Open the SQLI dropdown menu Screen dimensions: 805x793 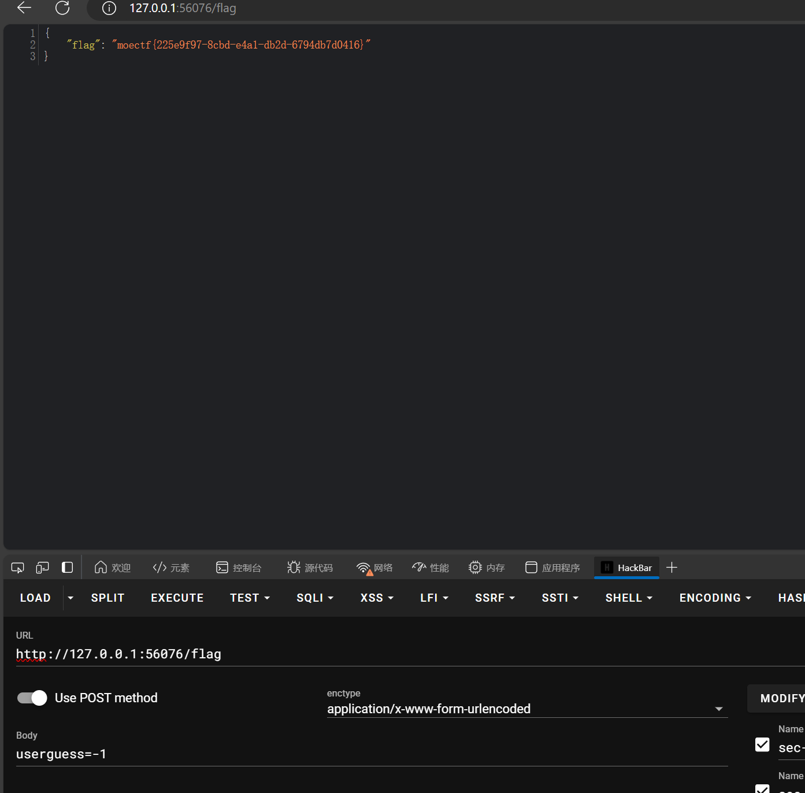[315, 598]
